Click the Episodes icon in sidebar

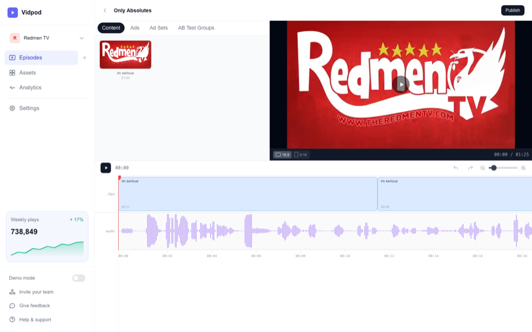(12, 58)
